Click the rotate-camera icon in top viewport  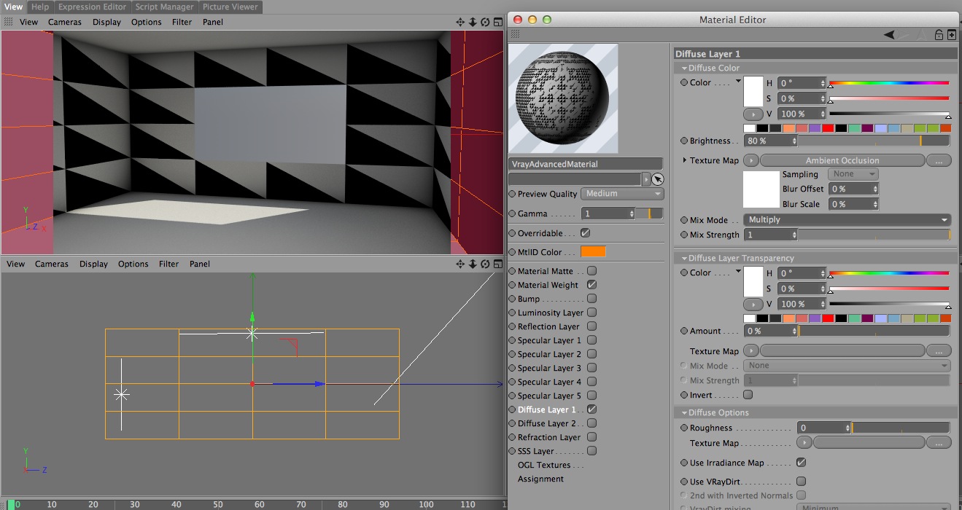[485, 22]
